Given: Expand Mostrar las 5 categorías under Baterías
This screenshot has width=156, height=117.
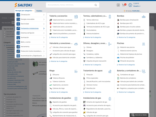Looking at the screenshot, I should 126,92.
